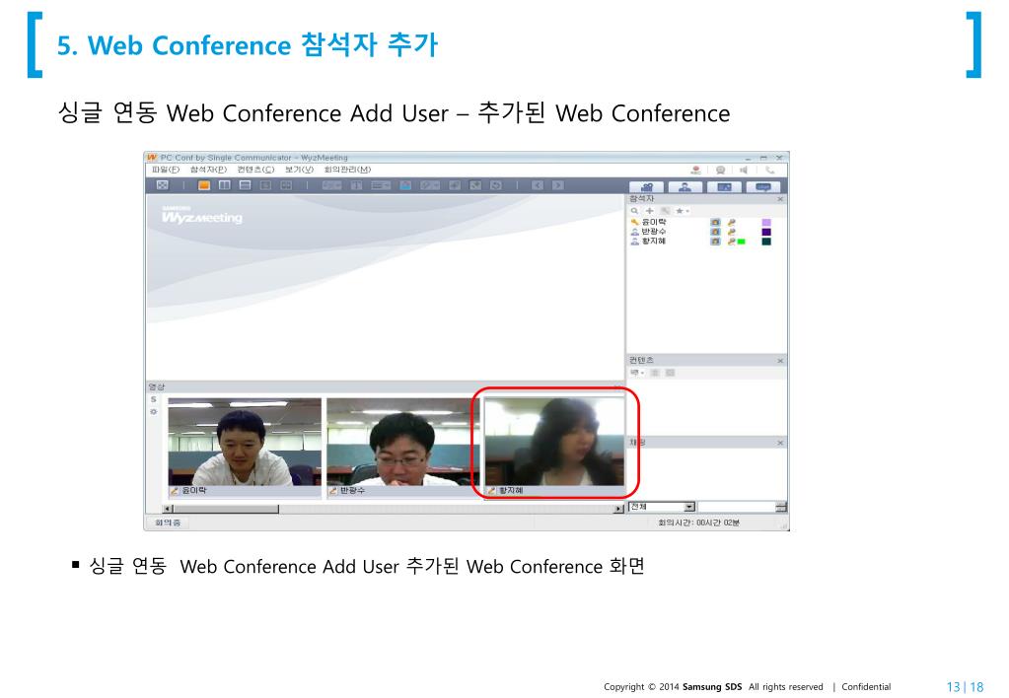Image resolution: width=1009 pixels, height=698 pixels.
Task: Click the phone call icon
Action: point(769,171)
